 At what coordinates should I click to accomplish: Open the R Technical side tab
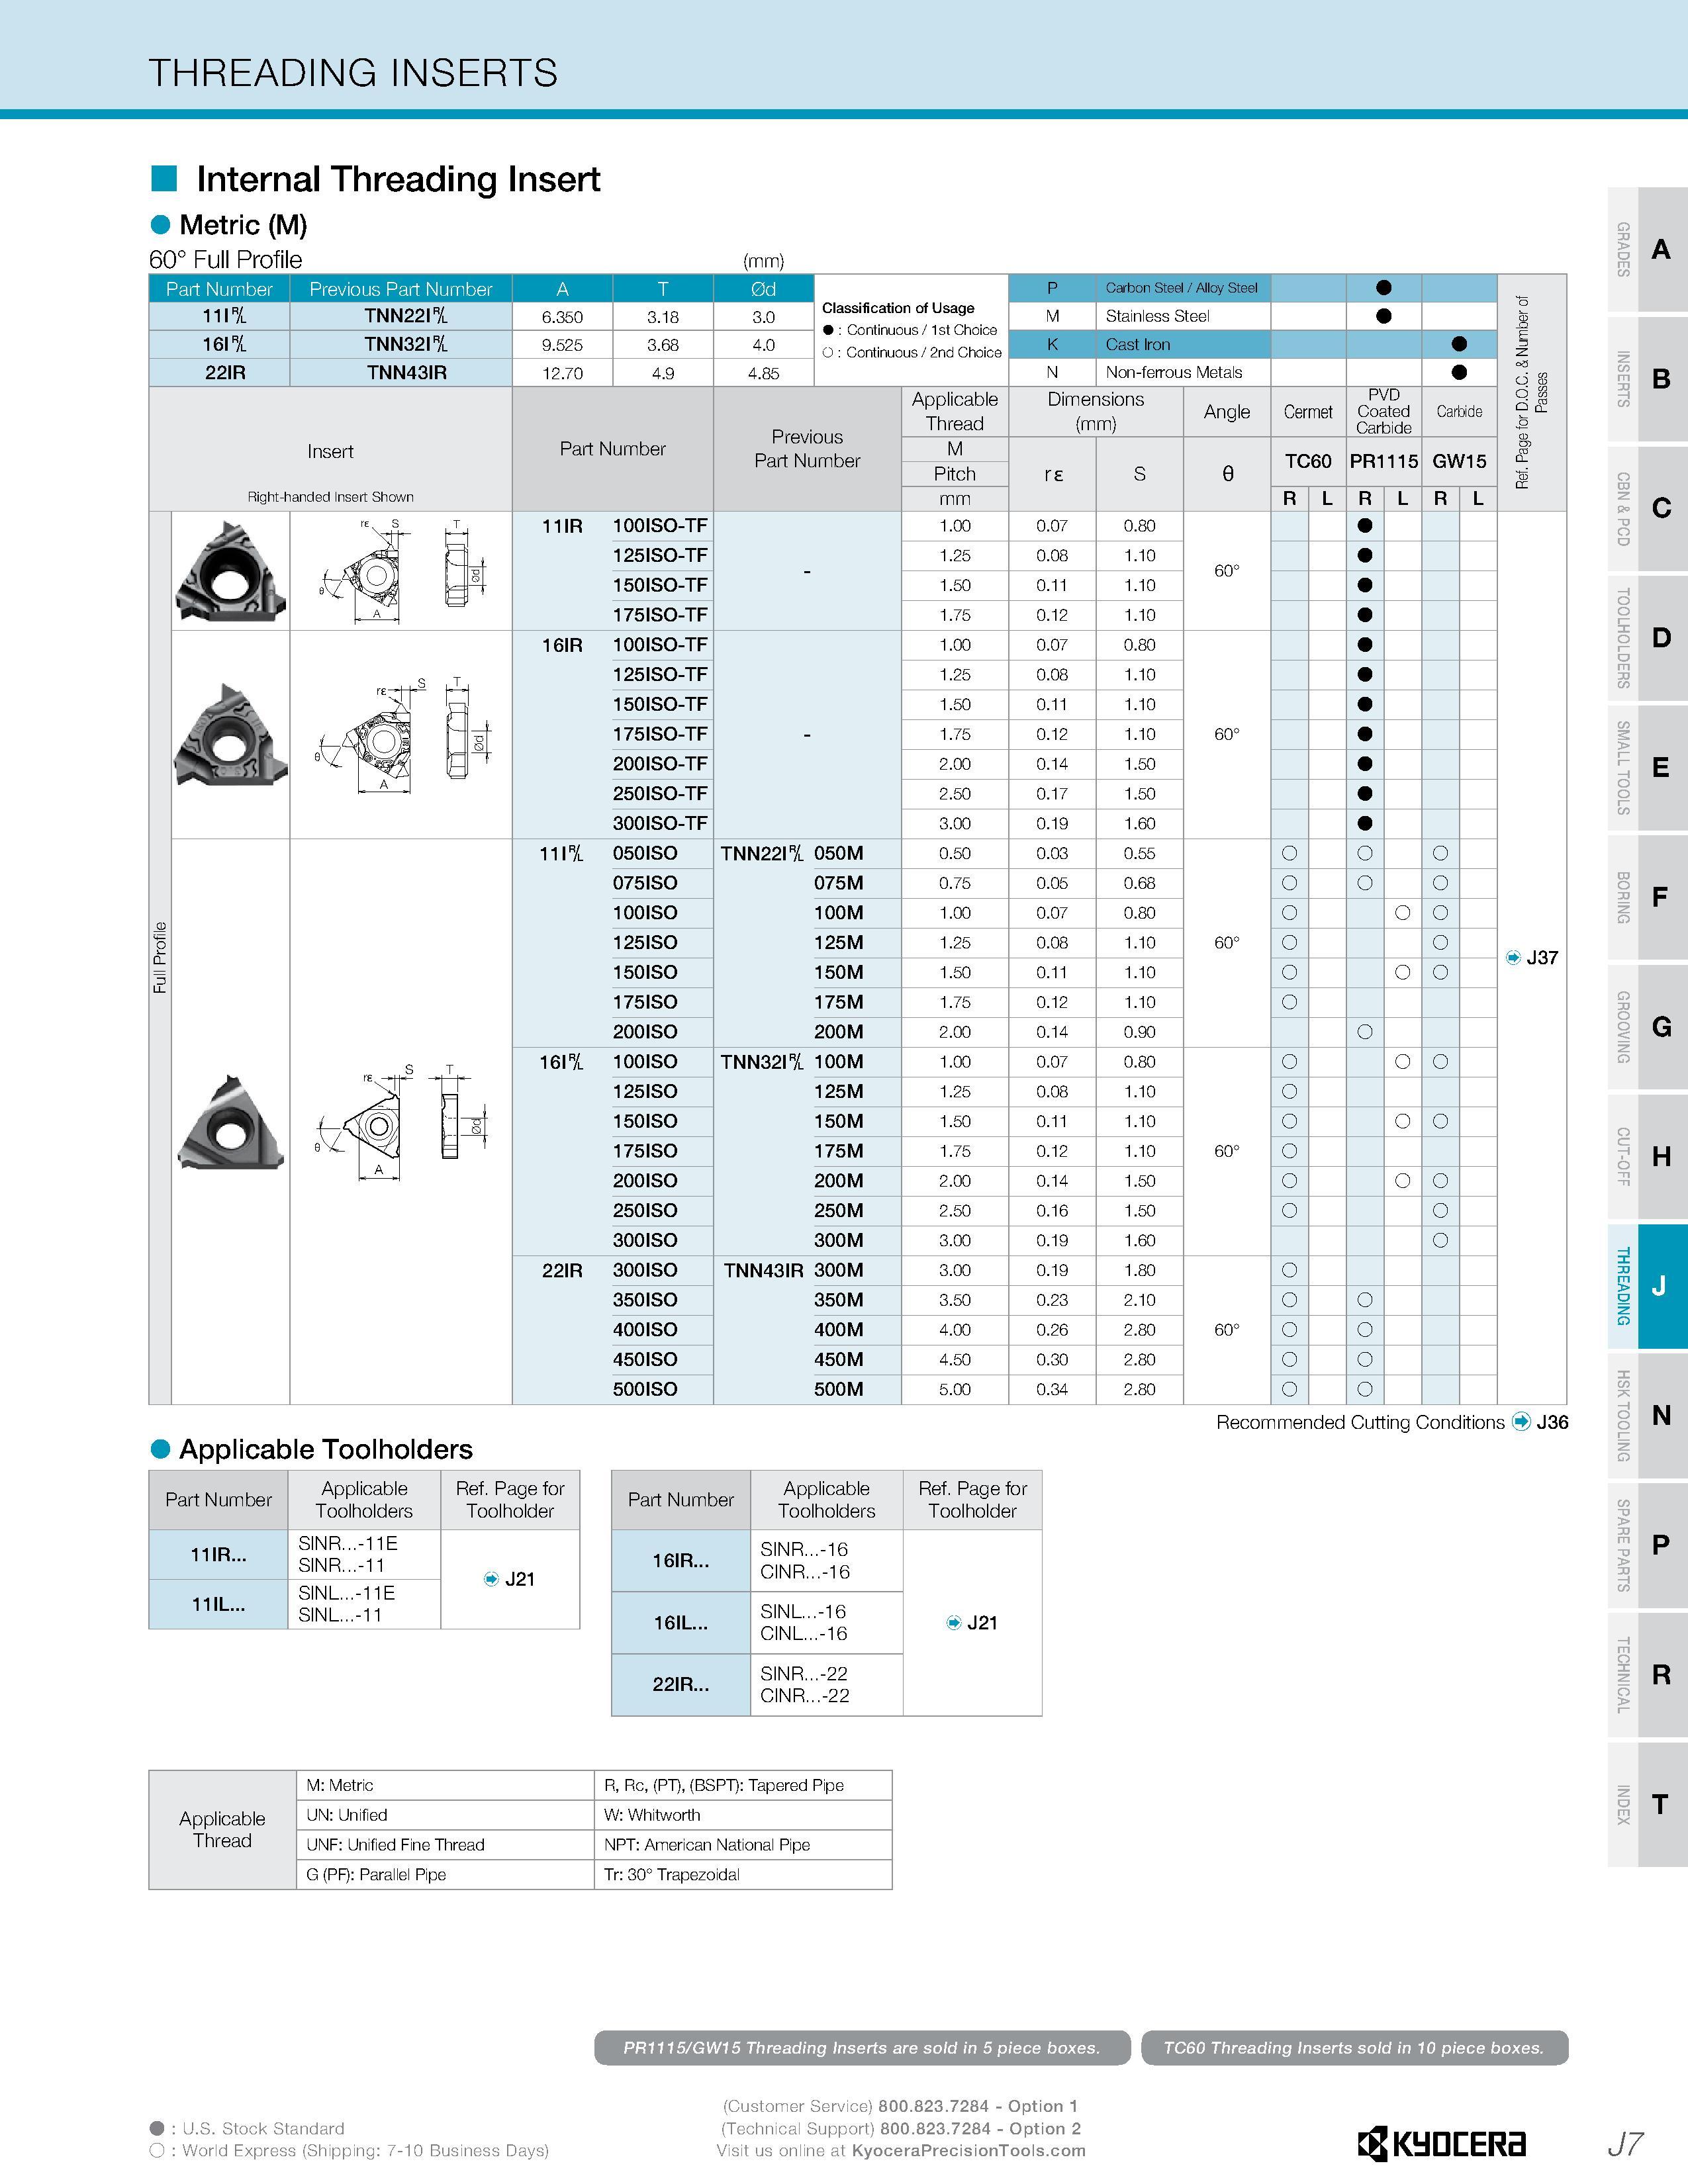tap(1647, 1675)
